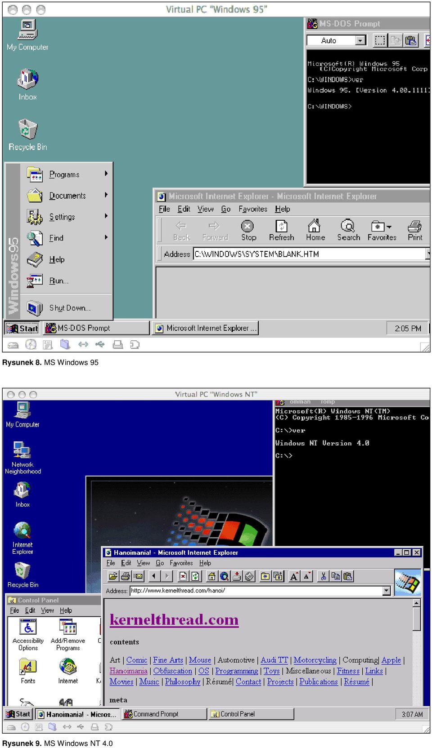432x748 pixels.
Task: Click the Windows 95 Start button
Action: pos(22,328)
